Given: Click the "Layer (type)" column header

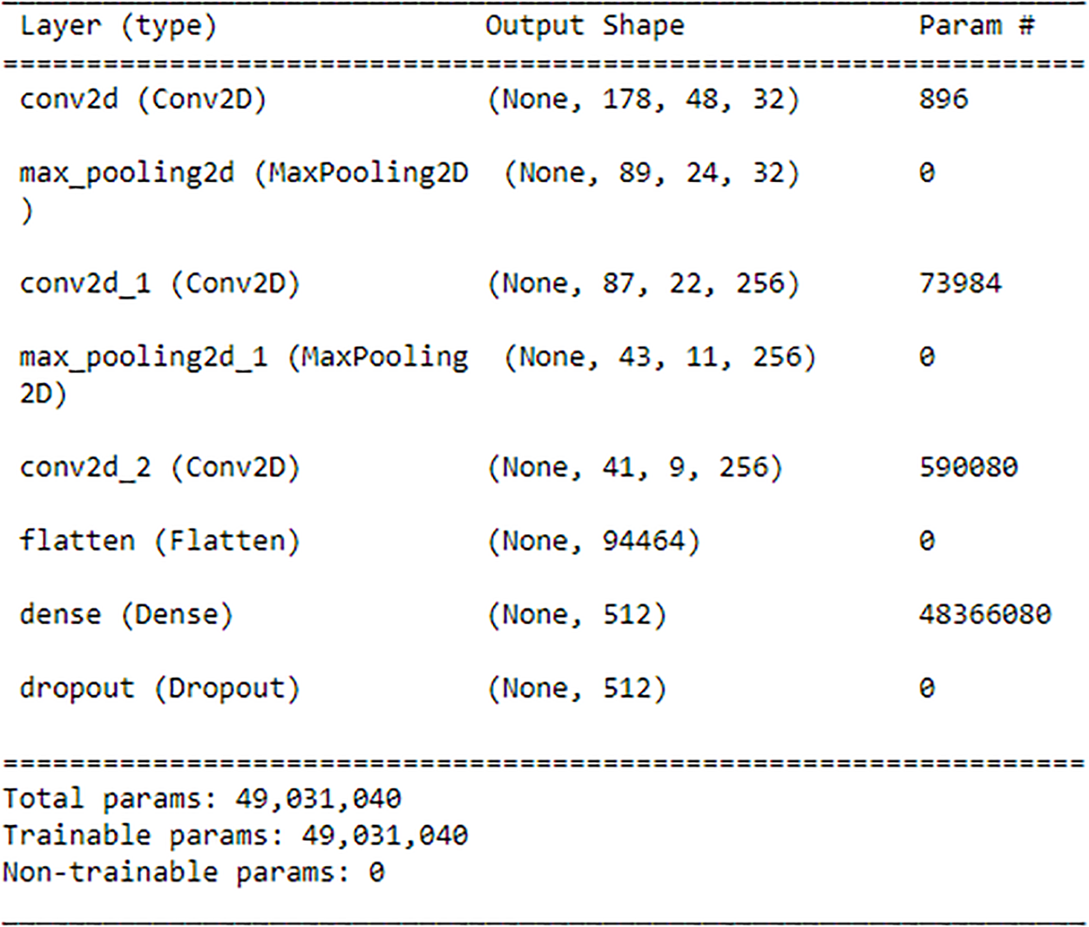Looking at the screenshot, I should (118, 25).
